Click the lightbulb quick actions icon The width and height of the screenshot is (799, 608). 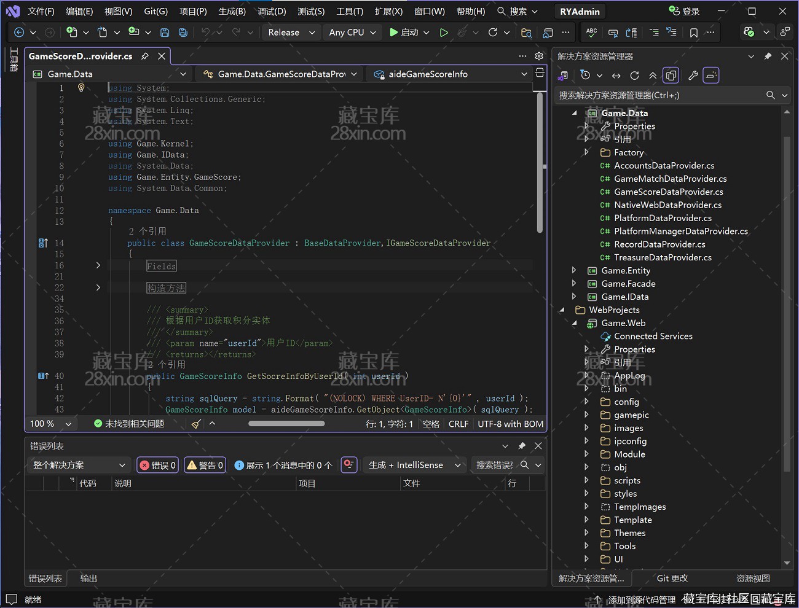click(81, 88)
